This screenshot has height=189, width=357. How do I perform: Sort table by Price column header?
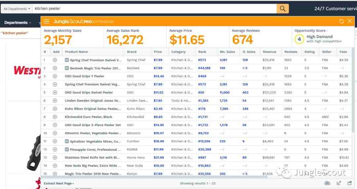point(158,52)
